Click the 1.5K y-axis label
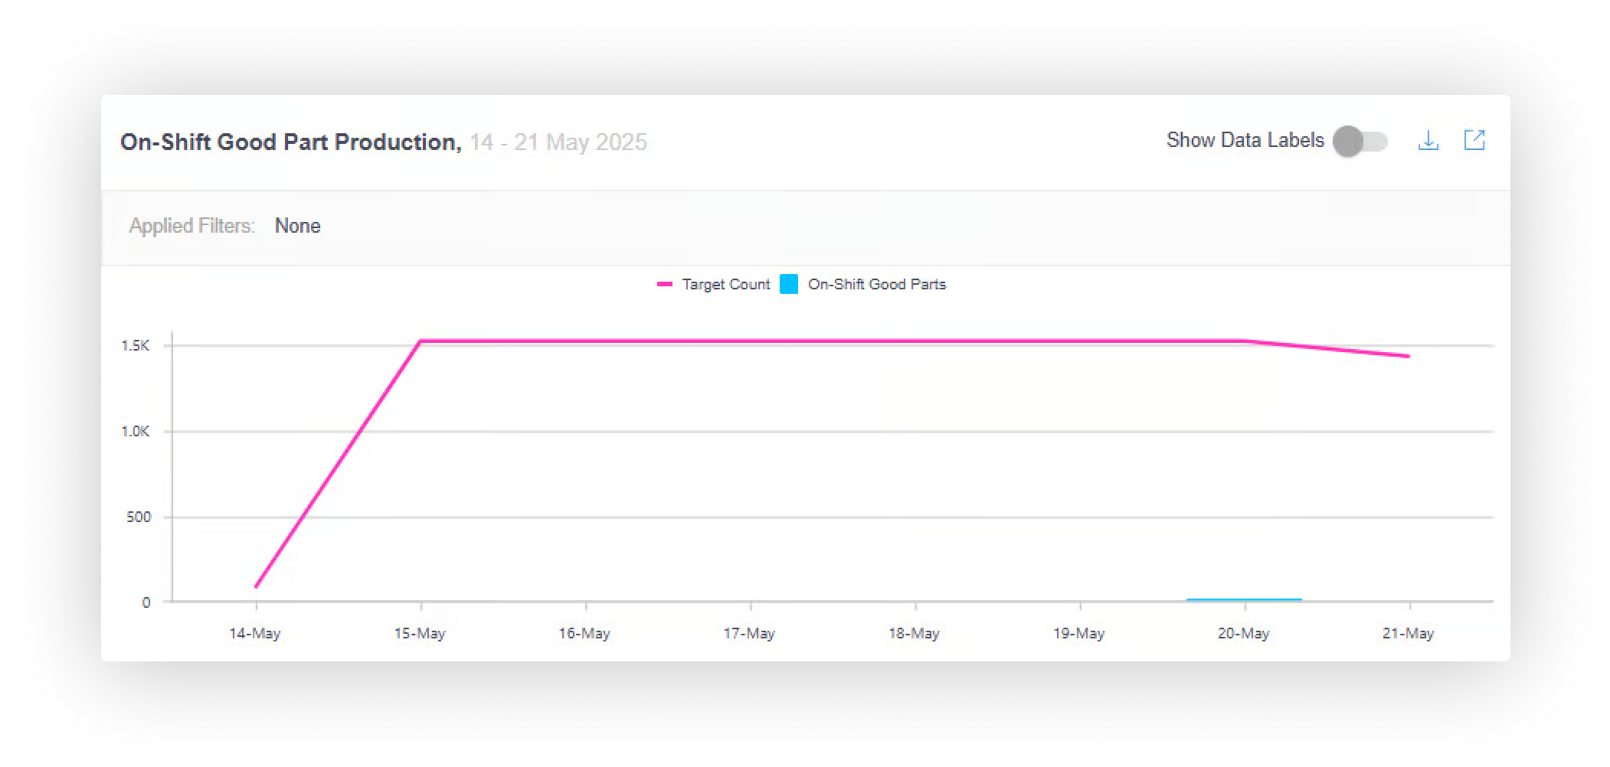Screen dimensions: 1610x767 click(x=136, y=346)
